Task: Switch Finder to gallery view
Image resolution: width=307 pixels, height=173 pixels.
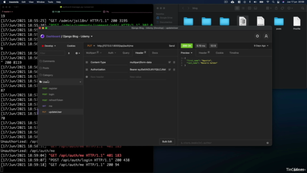Action: click(x=256, y=8)
